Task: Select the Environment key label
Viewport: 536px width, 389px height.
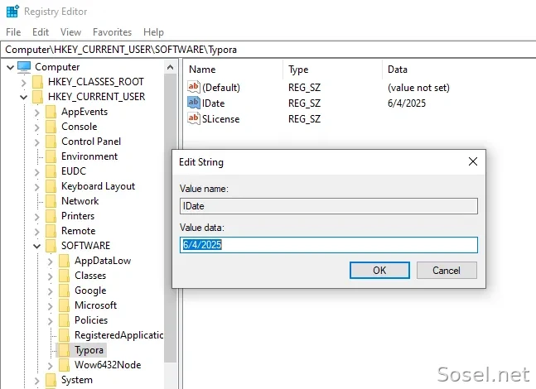Action: point(89,156)
